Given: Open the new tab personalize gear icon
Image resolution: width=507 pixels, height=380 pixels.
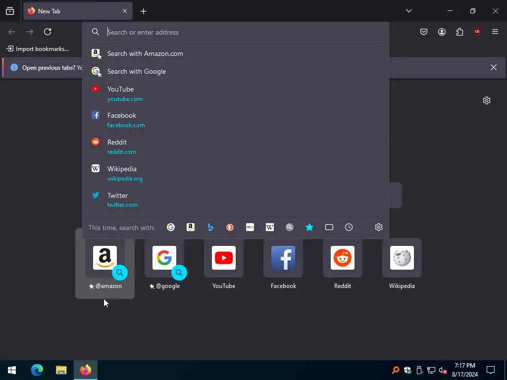Looking at the screenshot, I should [x=486, y=100].
